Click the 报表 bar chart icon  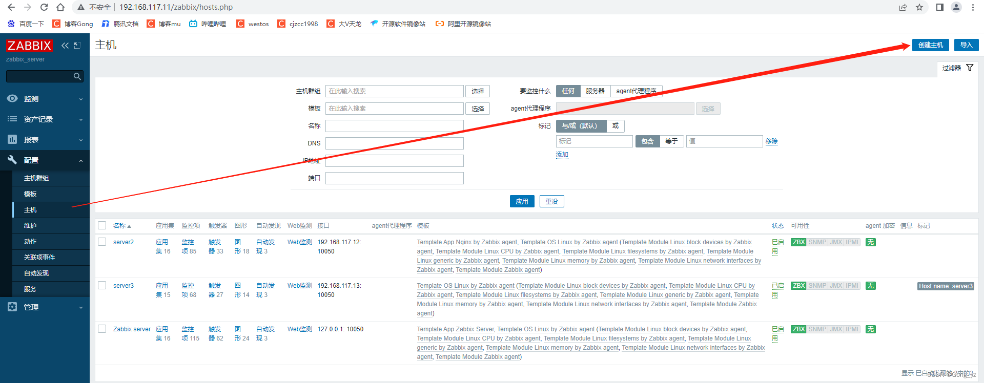point(12,139)
